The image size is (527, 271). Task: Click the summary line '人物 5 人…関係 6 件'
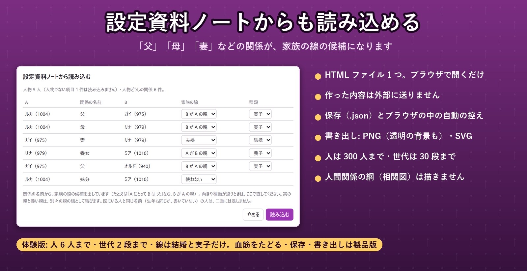point(94,90)
